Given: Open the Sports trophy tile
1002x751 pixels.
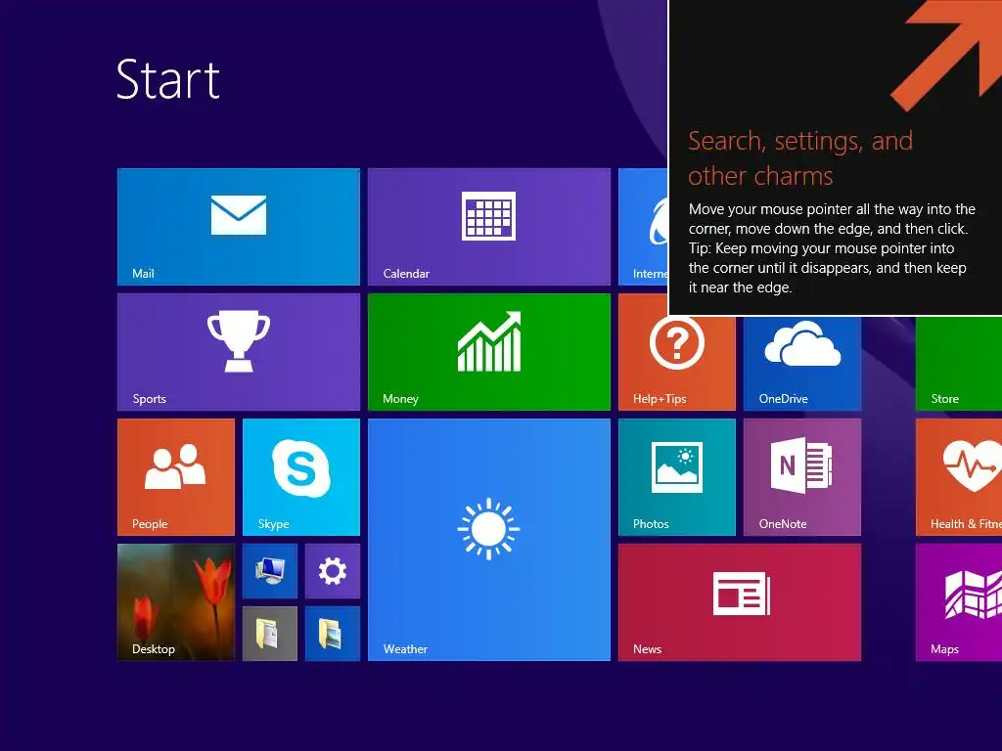Looking at the screenshot, I should point(239,352).
